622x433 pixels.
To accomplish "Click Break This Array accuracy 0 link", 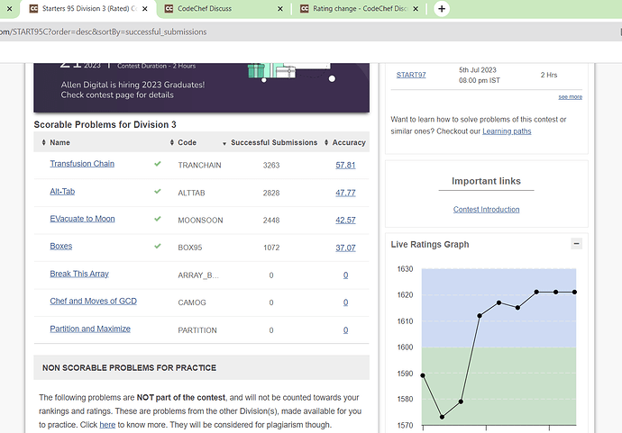I will (x=345, y=275).
